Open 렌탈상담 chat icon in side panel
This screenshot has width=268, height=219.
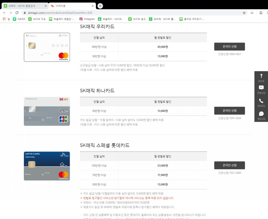[x=261, y=88]
